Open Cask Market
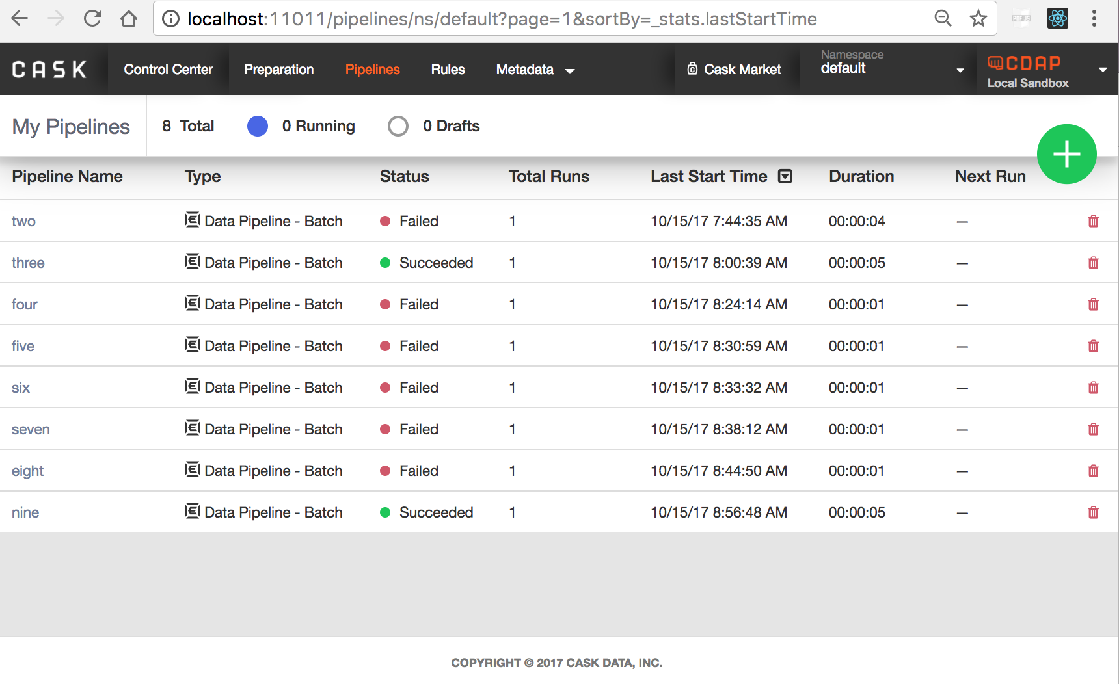This screenshot has width=1119, height=684. click(x=735, y=69)
